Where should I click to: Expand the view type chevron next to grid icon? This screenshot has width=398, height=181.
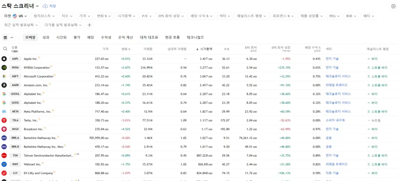pos(12,38)
